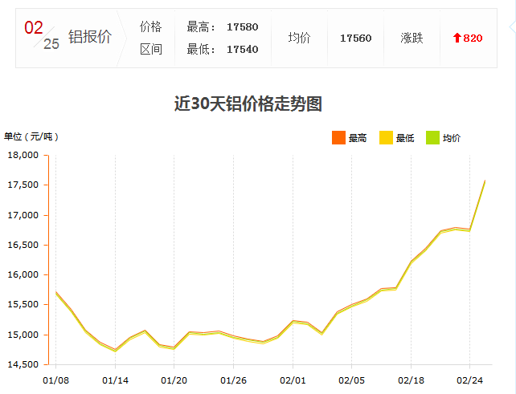Click the green 均价 legend swatch
The image size is (516, 394).
[x=432, y=138]
